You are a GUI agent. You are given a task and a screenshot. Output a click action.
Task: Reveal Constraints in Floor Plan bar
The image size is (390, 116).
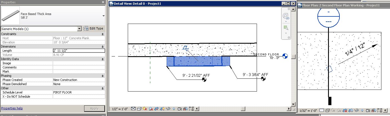[x=380, y=110]
